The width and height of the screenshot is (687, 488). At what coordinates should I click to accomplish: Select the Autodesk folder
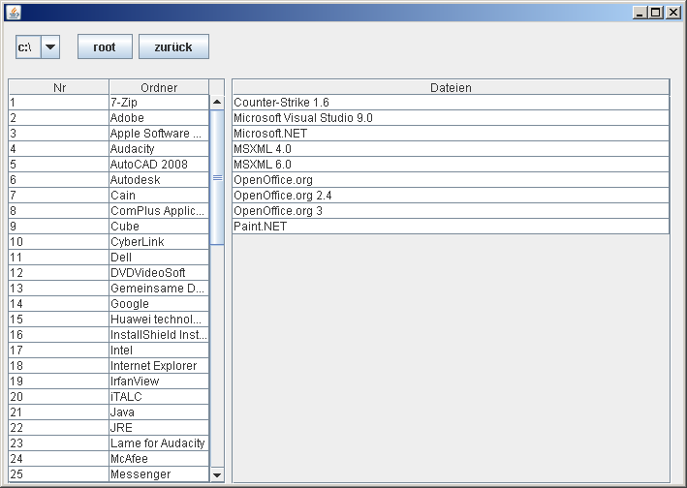[159, 180]
